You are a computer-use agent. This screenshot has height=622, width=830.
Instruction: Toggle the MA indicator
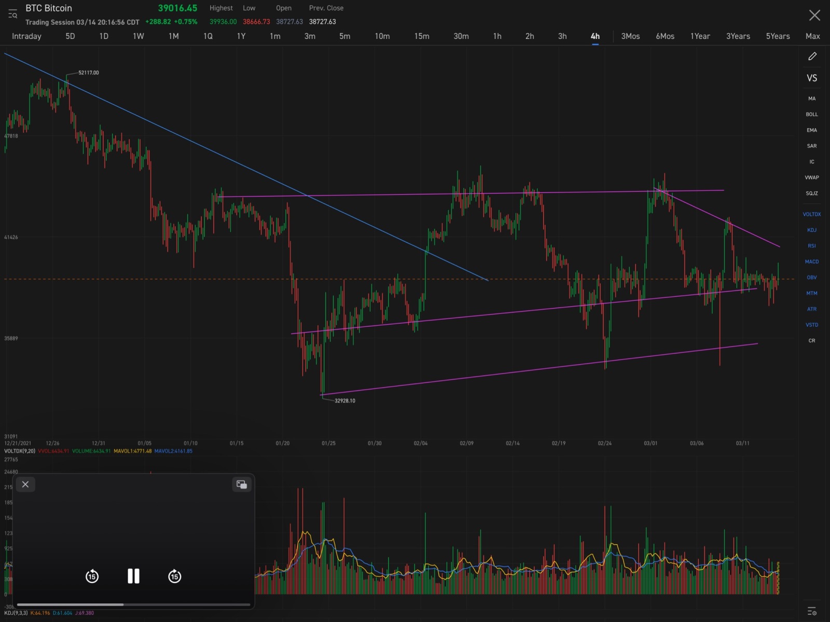pyautogui.click(x=812, y=99)
